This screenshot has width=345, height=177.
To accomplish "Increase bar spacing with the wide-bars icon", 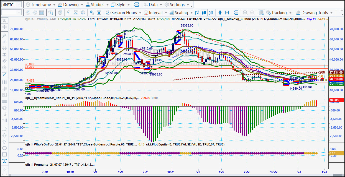I will click(x=228, y=12).
